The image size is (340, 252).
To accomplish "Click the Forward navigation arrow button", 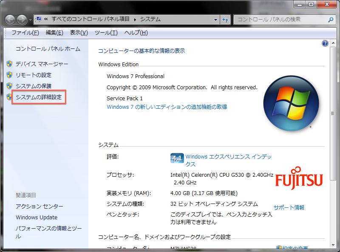I will pos(22,20).
